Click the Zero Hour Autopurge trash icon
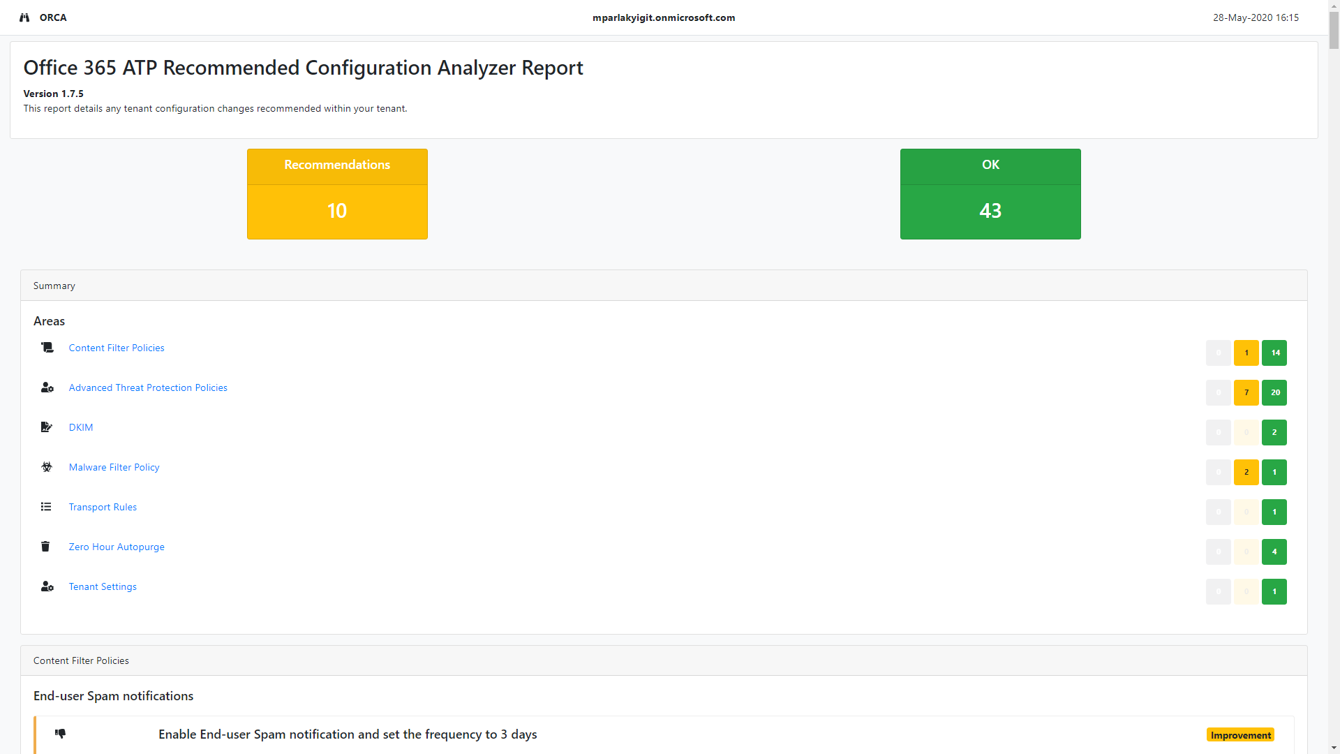This screenshot has width=1340, height=754. pos(45,546)
